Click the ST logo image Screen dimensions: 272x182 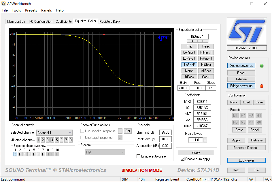pos(247,31)
